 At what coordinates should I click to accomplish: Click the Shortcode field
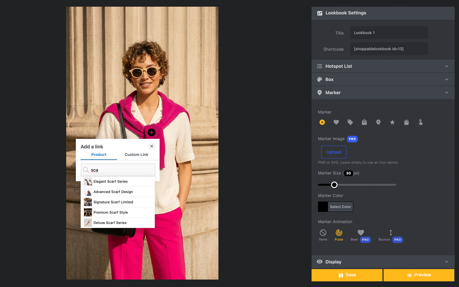(389, 49)
